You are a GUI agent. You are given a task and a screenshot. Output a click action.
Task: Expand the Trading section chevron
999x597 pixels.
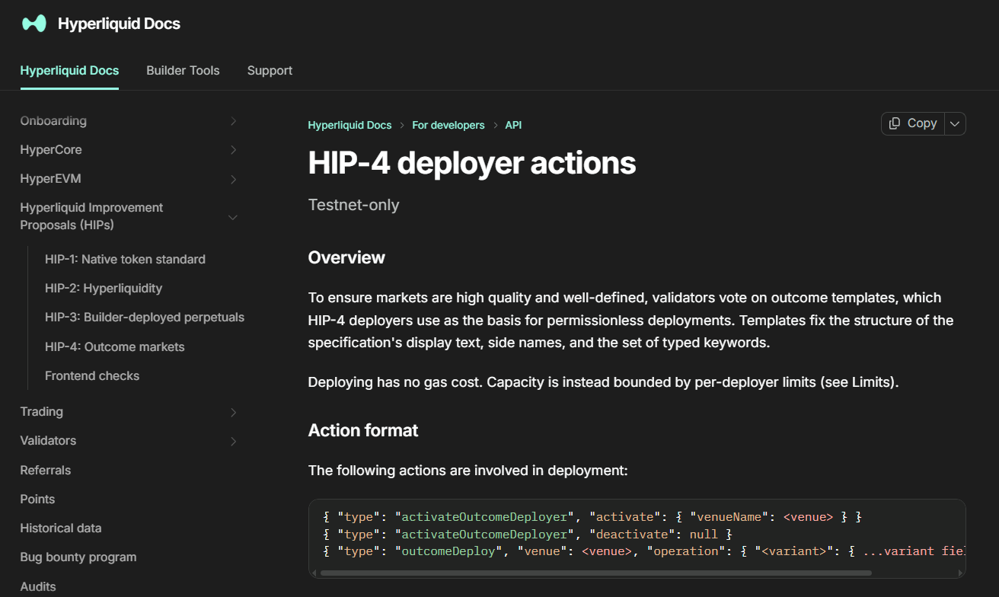(233, 412)
